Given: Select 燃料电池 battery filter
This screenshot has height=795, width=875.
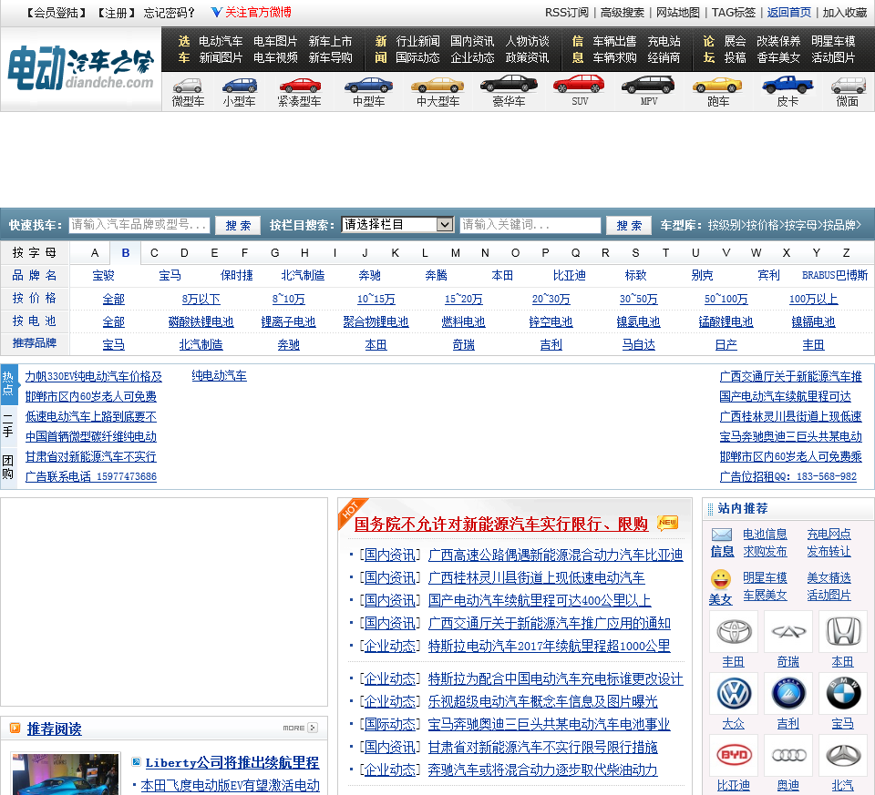Looking at the screenshot, I should [x=463, y=321].
